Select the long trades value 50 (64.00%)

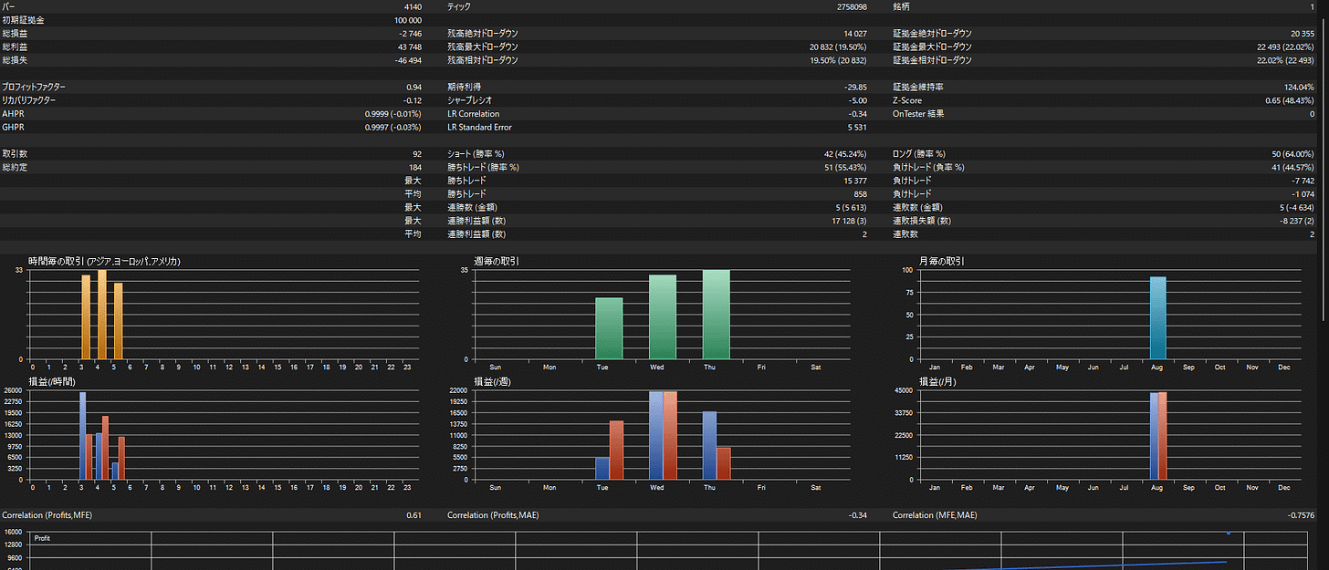pyautogui.click(x=1293, y=154)
